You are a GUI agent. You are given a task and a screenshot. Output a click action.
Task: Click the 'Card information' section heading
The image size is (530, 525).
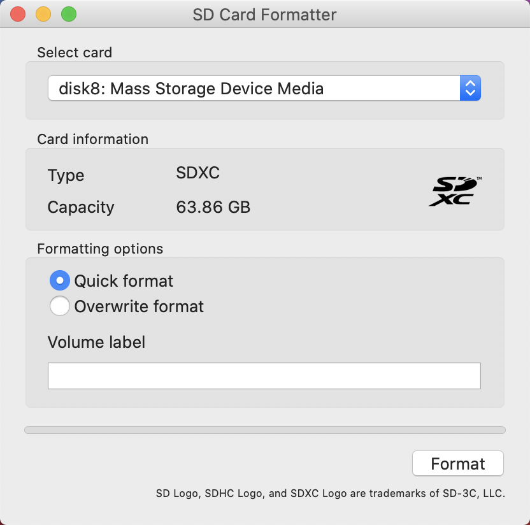92,139
